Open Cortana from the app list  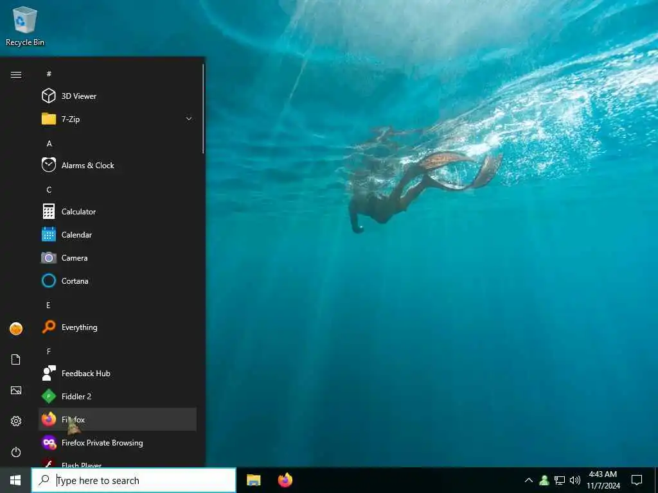(117, 281)
